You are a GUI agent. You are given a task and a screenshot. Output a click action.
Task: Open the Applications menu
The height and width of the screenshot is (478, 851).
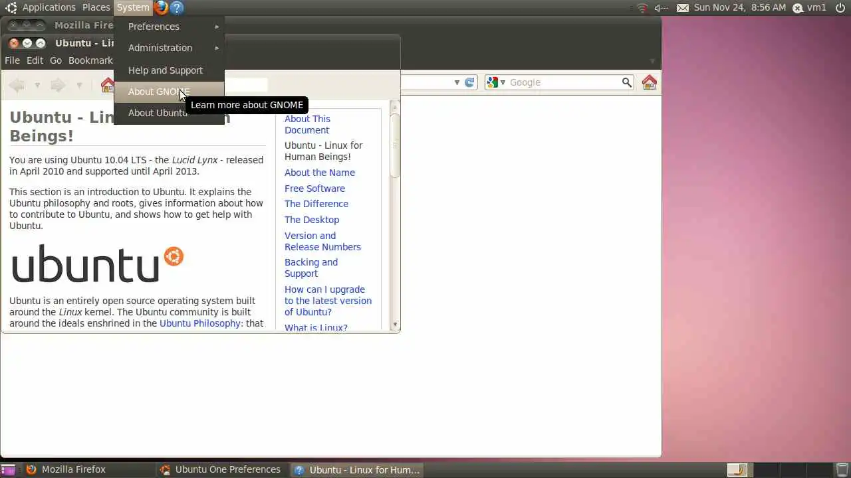click(49, 7)
